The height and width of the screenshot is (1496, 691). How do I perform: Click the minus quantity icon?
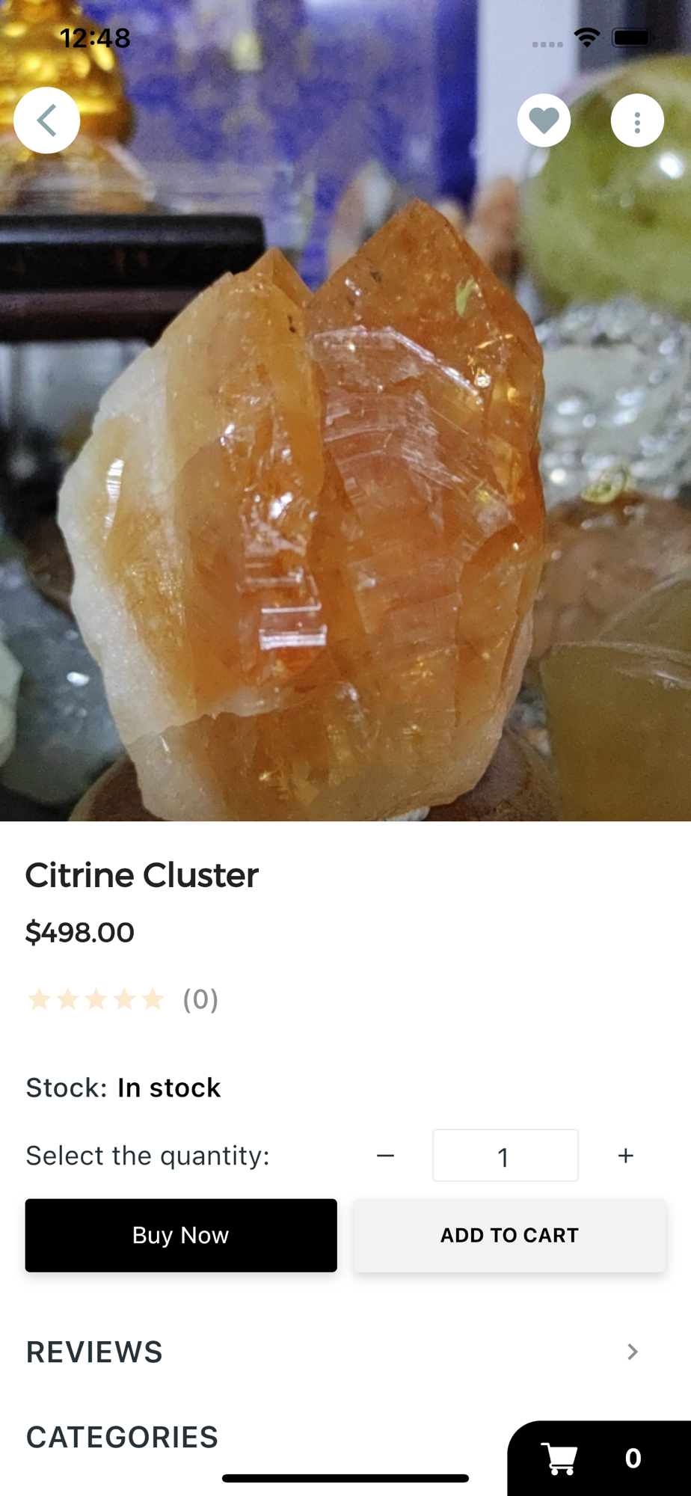385,1156
